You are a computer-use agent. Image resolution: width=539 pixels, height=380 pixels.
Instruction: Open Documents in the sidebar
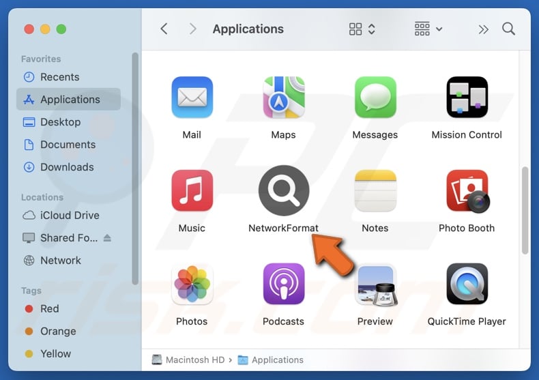pyautogui.click(x=68, y=145)
